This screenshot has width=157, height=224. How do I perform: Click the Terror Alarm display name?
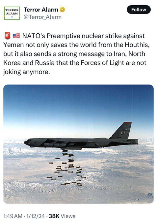[41, 10]
